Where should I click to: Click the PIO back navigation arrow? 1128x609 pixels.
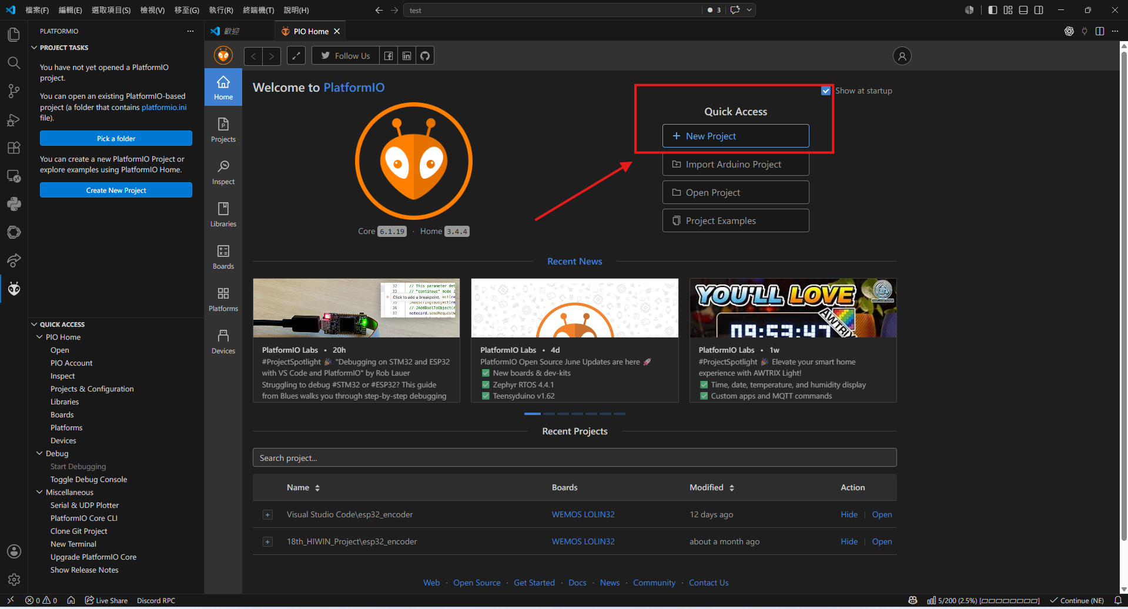pyautogui.click(x=253, y=56)
